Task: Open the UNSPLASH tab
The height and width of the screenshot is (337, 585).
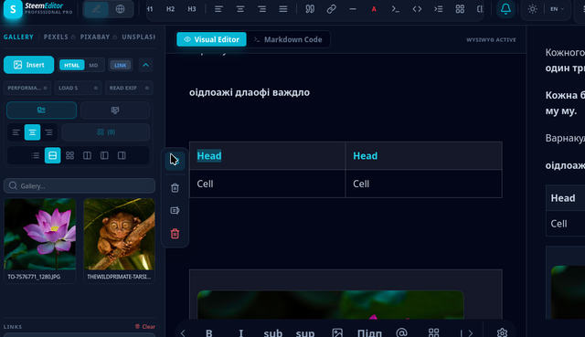Action: 138,37
